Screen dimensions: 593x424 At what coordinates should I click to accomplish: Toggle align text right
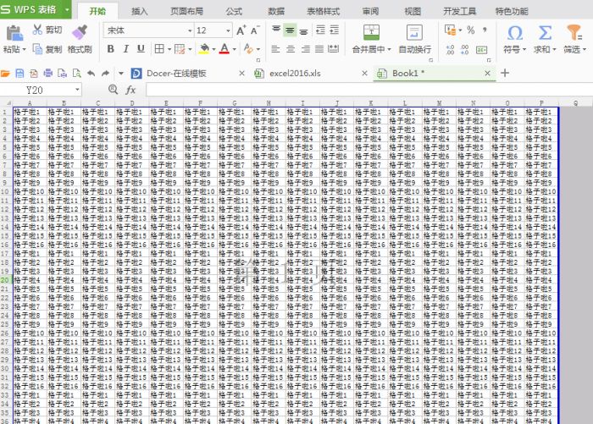tap(305, 49)
